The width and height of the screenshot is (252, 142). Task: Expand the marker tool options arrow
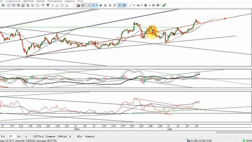[x=150, y=5]
